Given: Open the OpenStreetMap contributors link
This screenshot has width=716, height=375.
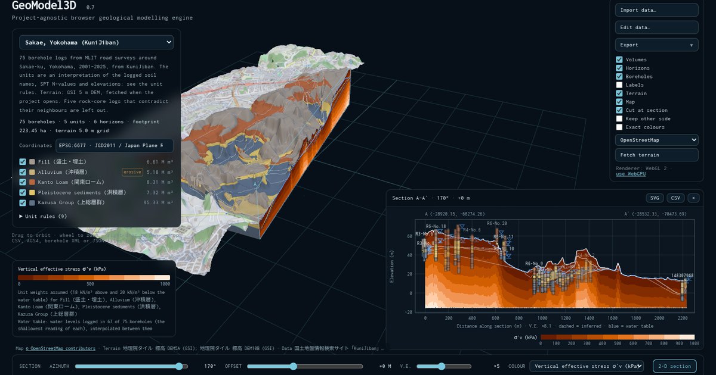Looking at the screenshot, I should click(x=60, y=348).
